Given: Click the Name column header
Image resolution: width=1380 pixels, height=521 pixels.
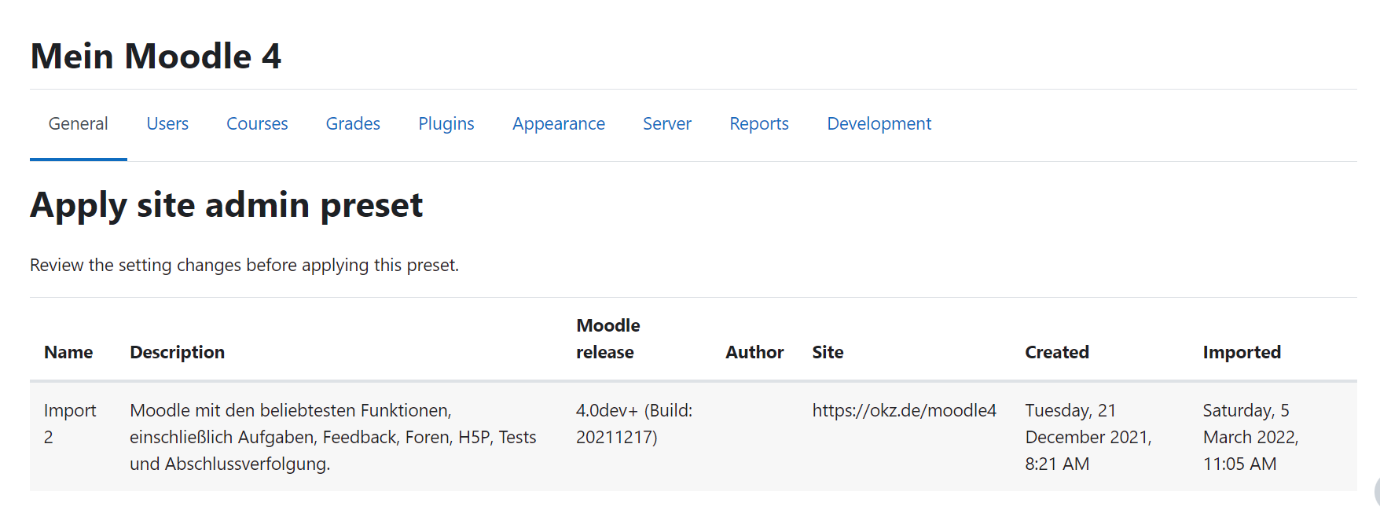Looking at the screenshot, I should (x=68, y=352).
